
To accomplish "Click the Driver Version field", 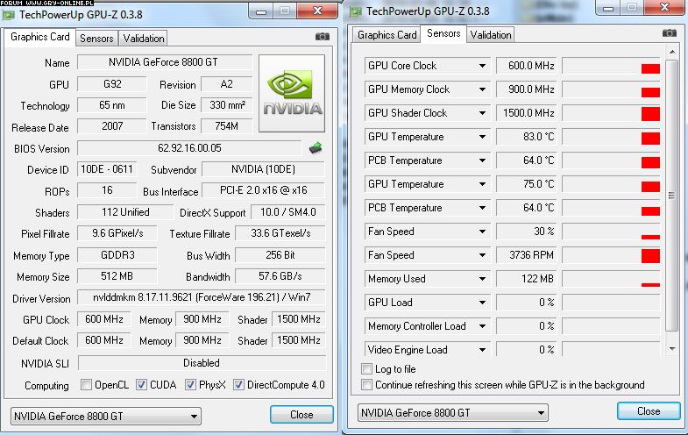I will point(202,297).
